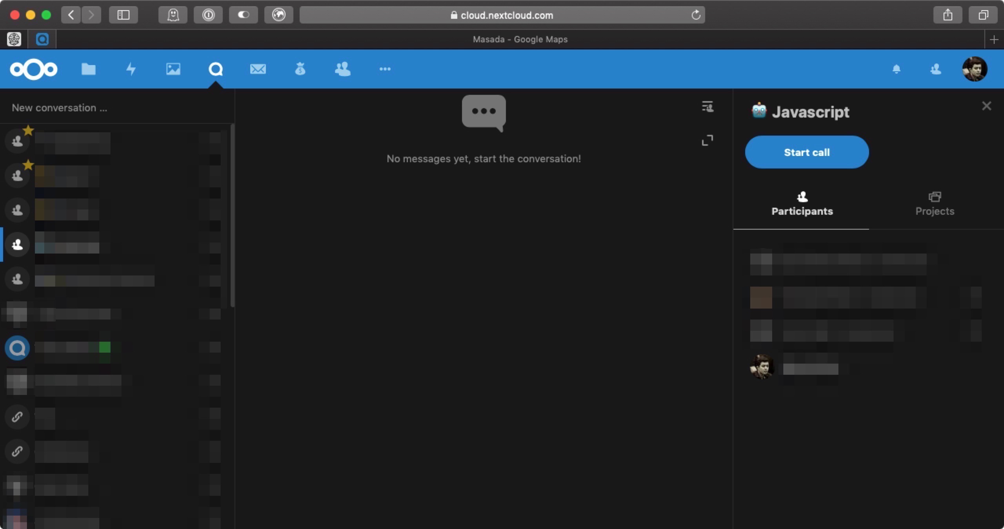Select first starred group conversation
The image size is (1004, 529).
pos(17,141)
